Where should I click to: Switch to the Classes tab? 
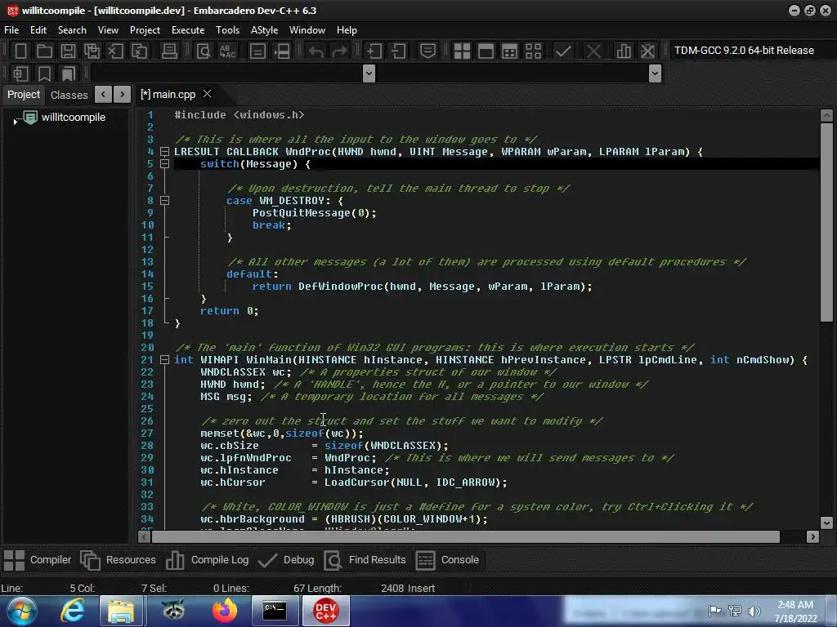69,95
